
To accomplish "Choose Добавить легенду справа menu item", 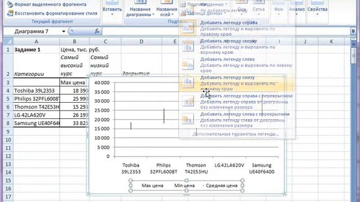I will click(236, 28).
